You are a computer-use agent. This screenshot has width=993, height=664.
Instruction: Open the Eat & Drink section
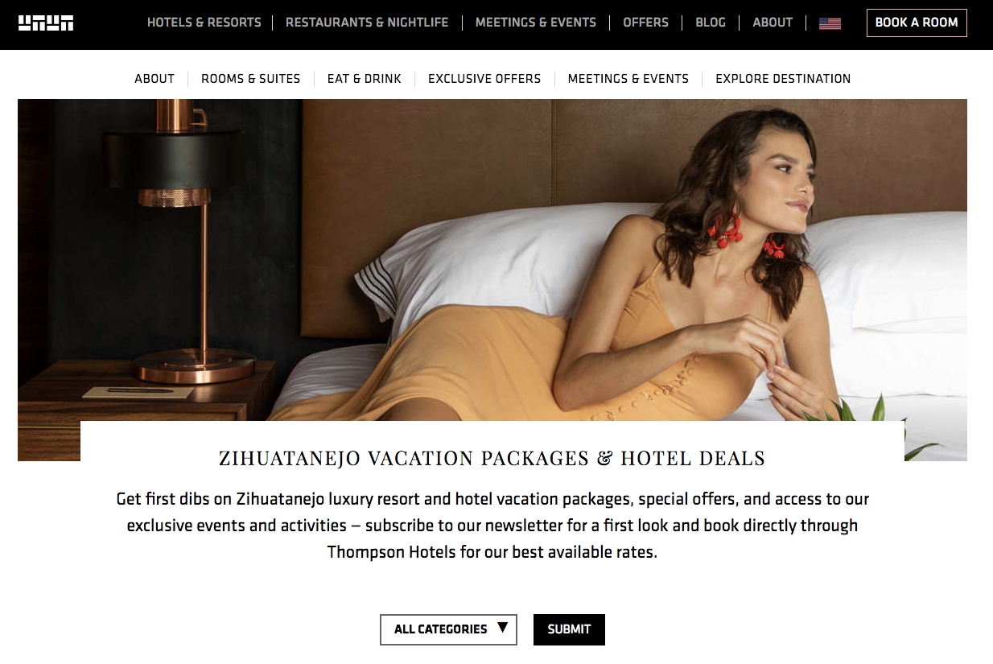coord(364,79)
